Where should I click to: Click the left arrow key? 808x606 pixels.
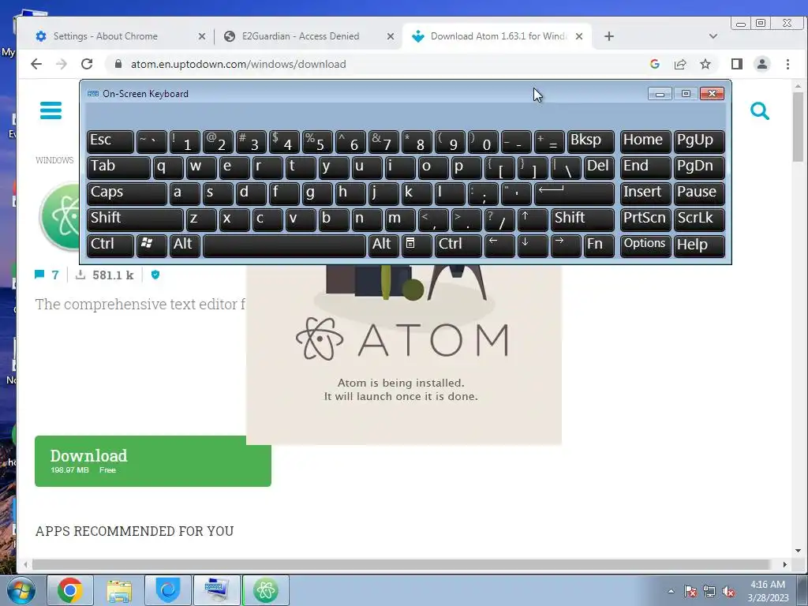pos(499,245)
